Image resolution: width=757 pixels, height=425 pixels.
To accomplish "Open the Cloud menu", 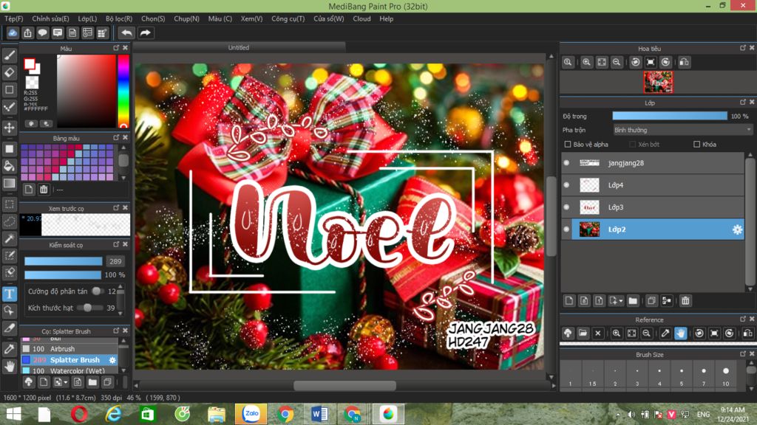I will [x=361, y=18].
